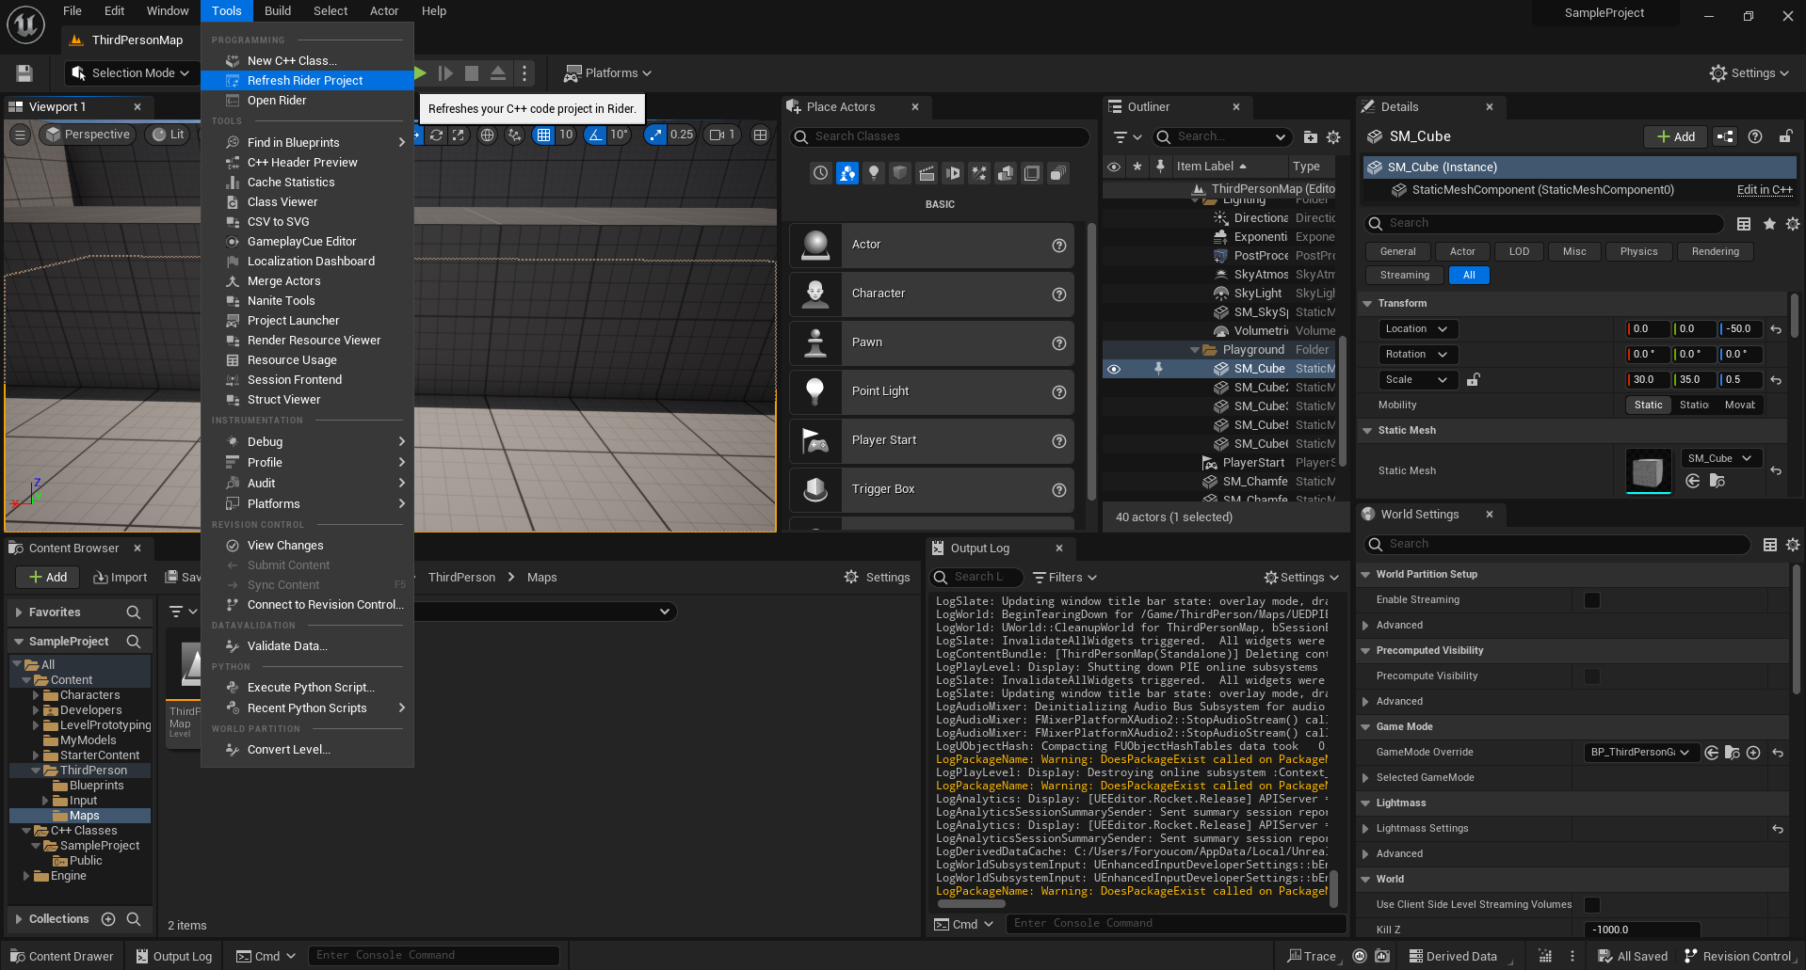Screen dimensions: 1806x970
Task: Click the skip-frame play control in toolbar
Action: coord(446,73)
